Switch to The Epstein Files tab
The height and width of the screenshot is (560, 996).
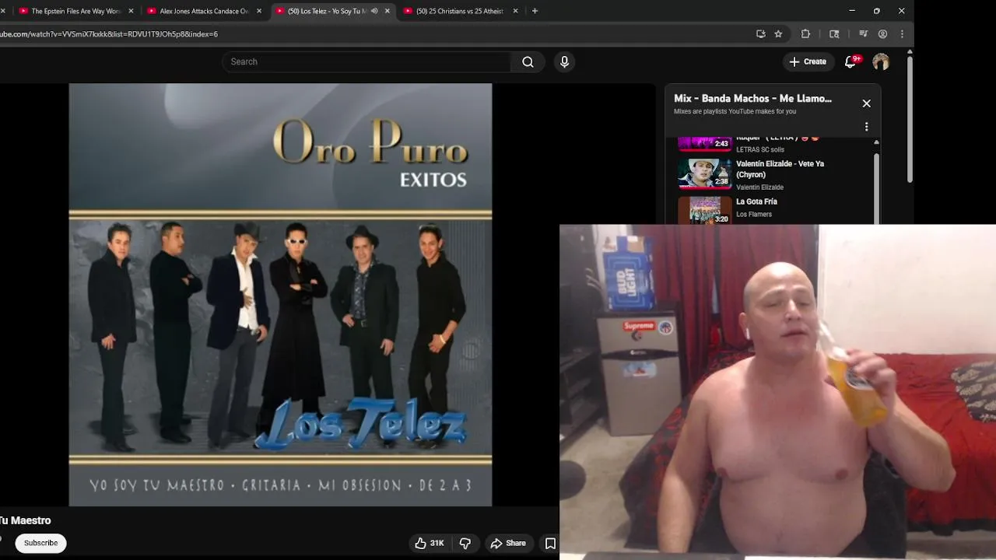pyautogui.click(x=75, y=11)
